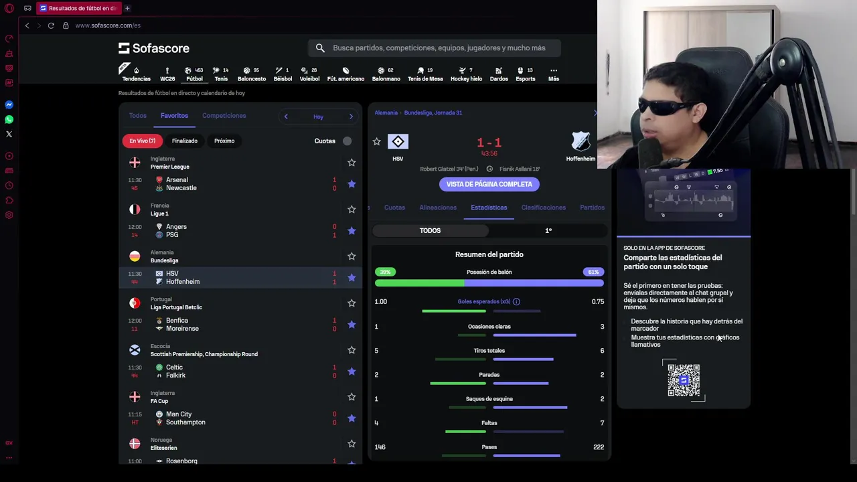This screenshot has width=857, height=482.
Task: Go to next day arrow
Action: (351, 116)
